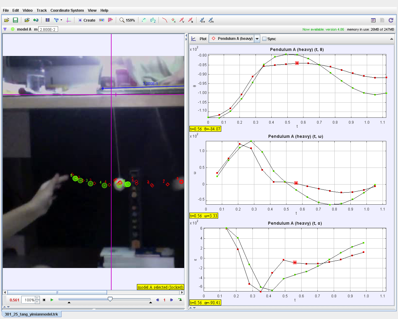Click the refresh icon at top right
Image resolution: width=398 pixels, height=319 pixels.
tap(391, 20)
